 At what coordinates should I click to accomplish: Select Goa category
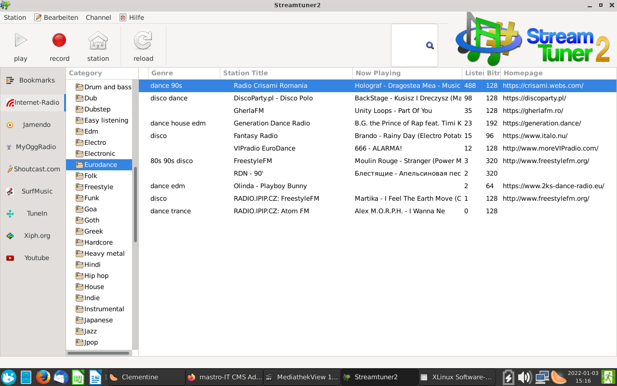click(x=86, y=209)
